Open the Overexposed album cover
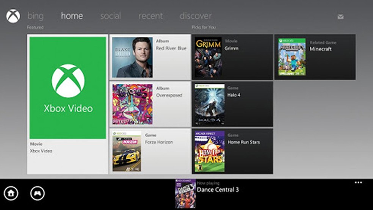Image resolution: width=373 pixels, height=210 pixels. click(133, 104)
